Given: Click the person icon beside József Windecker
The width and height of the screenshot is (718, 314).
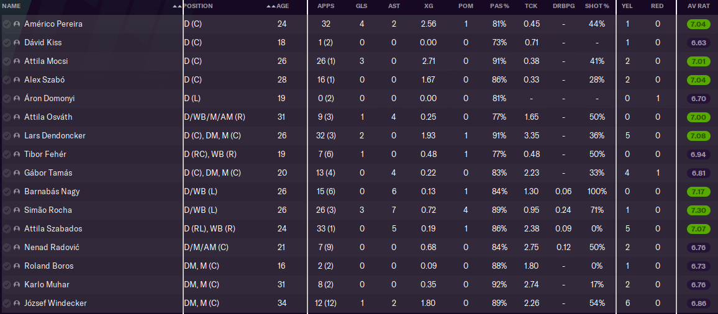Looking at the screenshot, I should click(17, 303).
